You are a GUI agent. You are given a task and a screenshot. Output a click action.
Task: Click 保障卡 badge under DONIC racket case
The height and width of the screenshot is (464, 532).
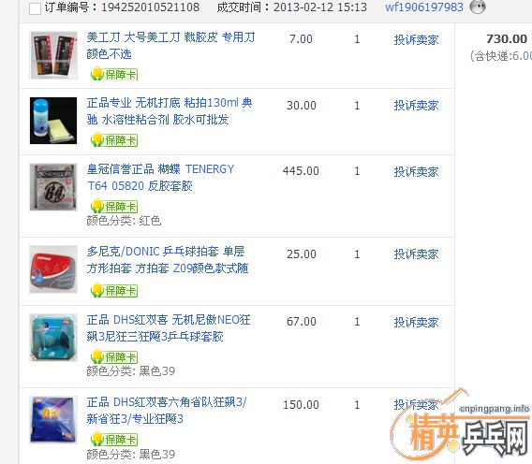pyautogui.click(x=114, y=290)
